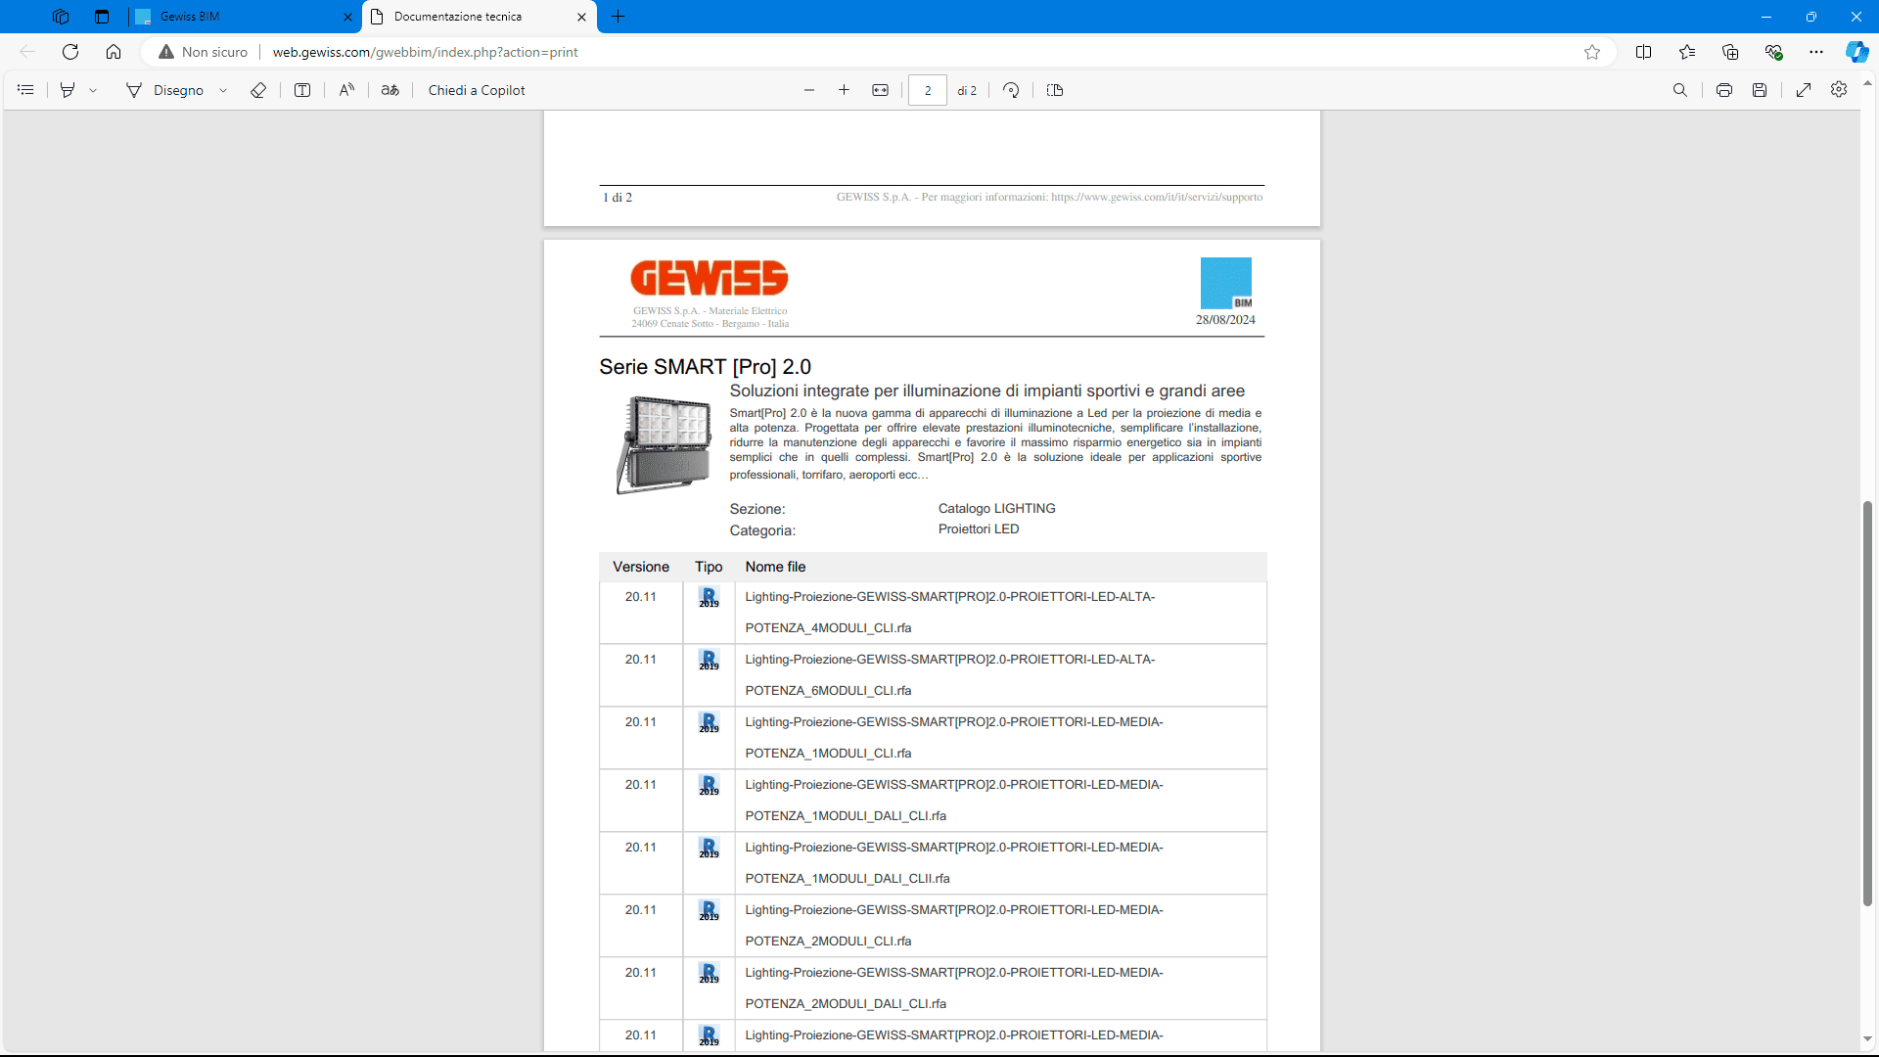Go back to previous page
This screenshot has height=1057, width=1879.
pyautogui.click(x=27, y=52)
